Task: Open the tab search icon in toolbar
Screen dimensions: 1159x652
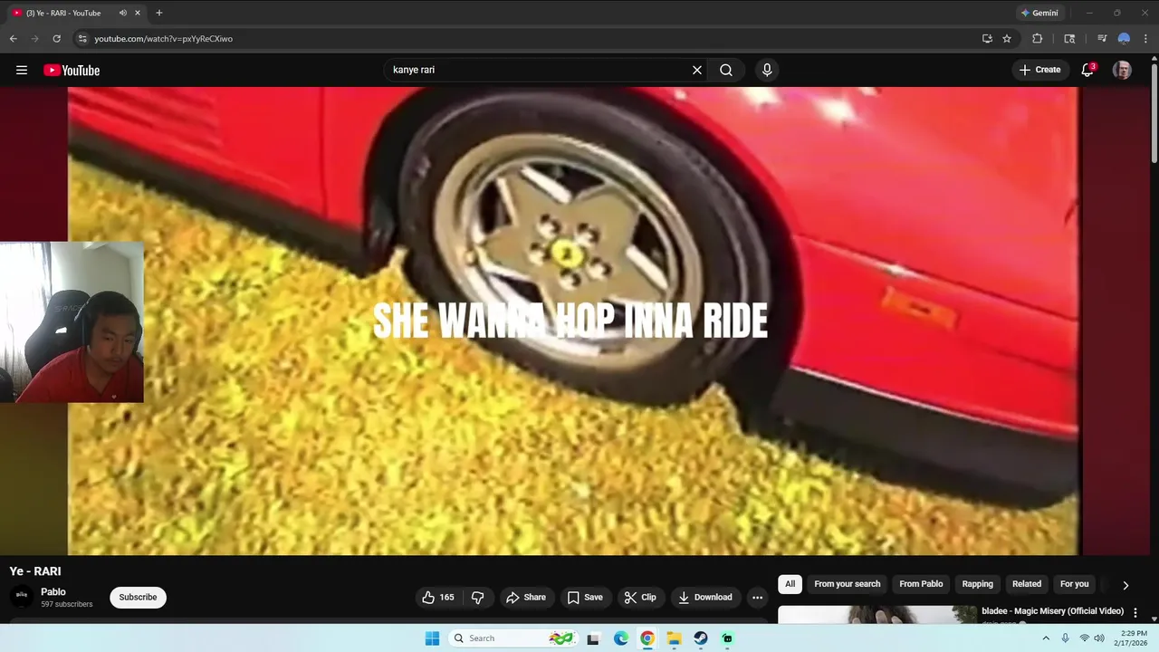Action: pos(1069,38)
